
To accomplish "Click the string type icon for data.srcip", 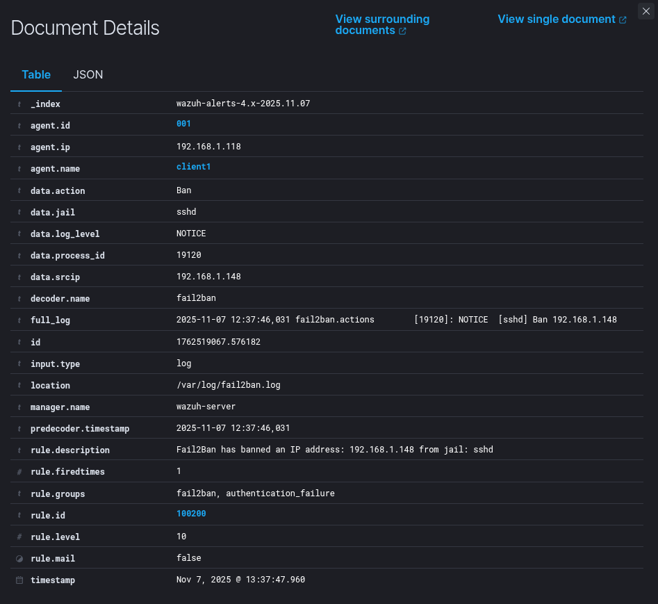I will (19, 277).
